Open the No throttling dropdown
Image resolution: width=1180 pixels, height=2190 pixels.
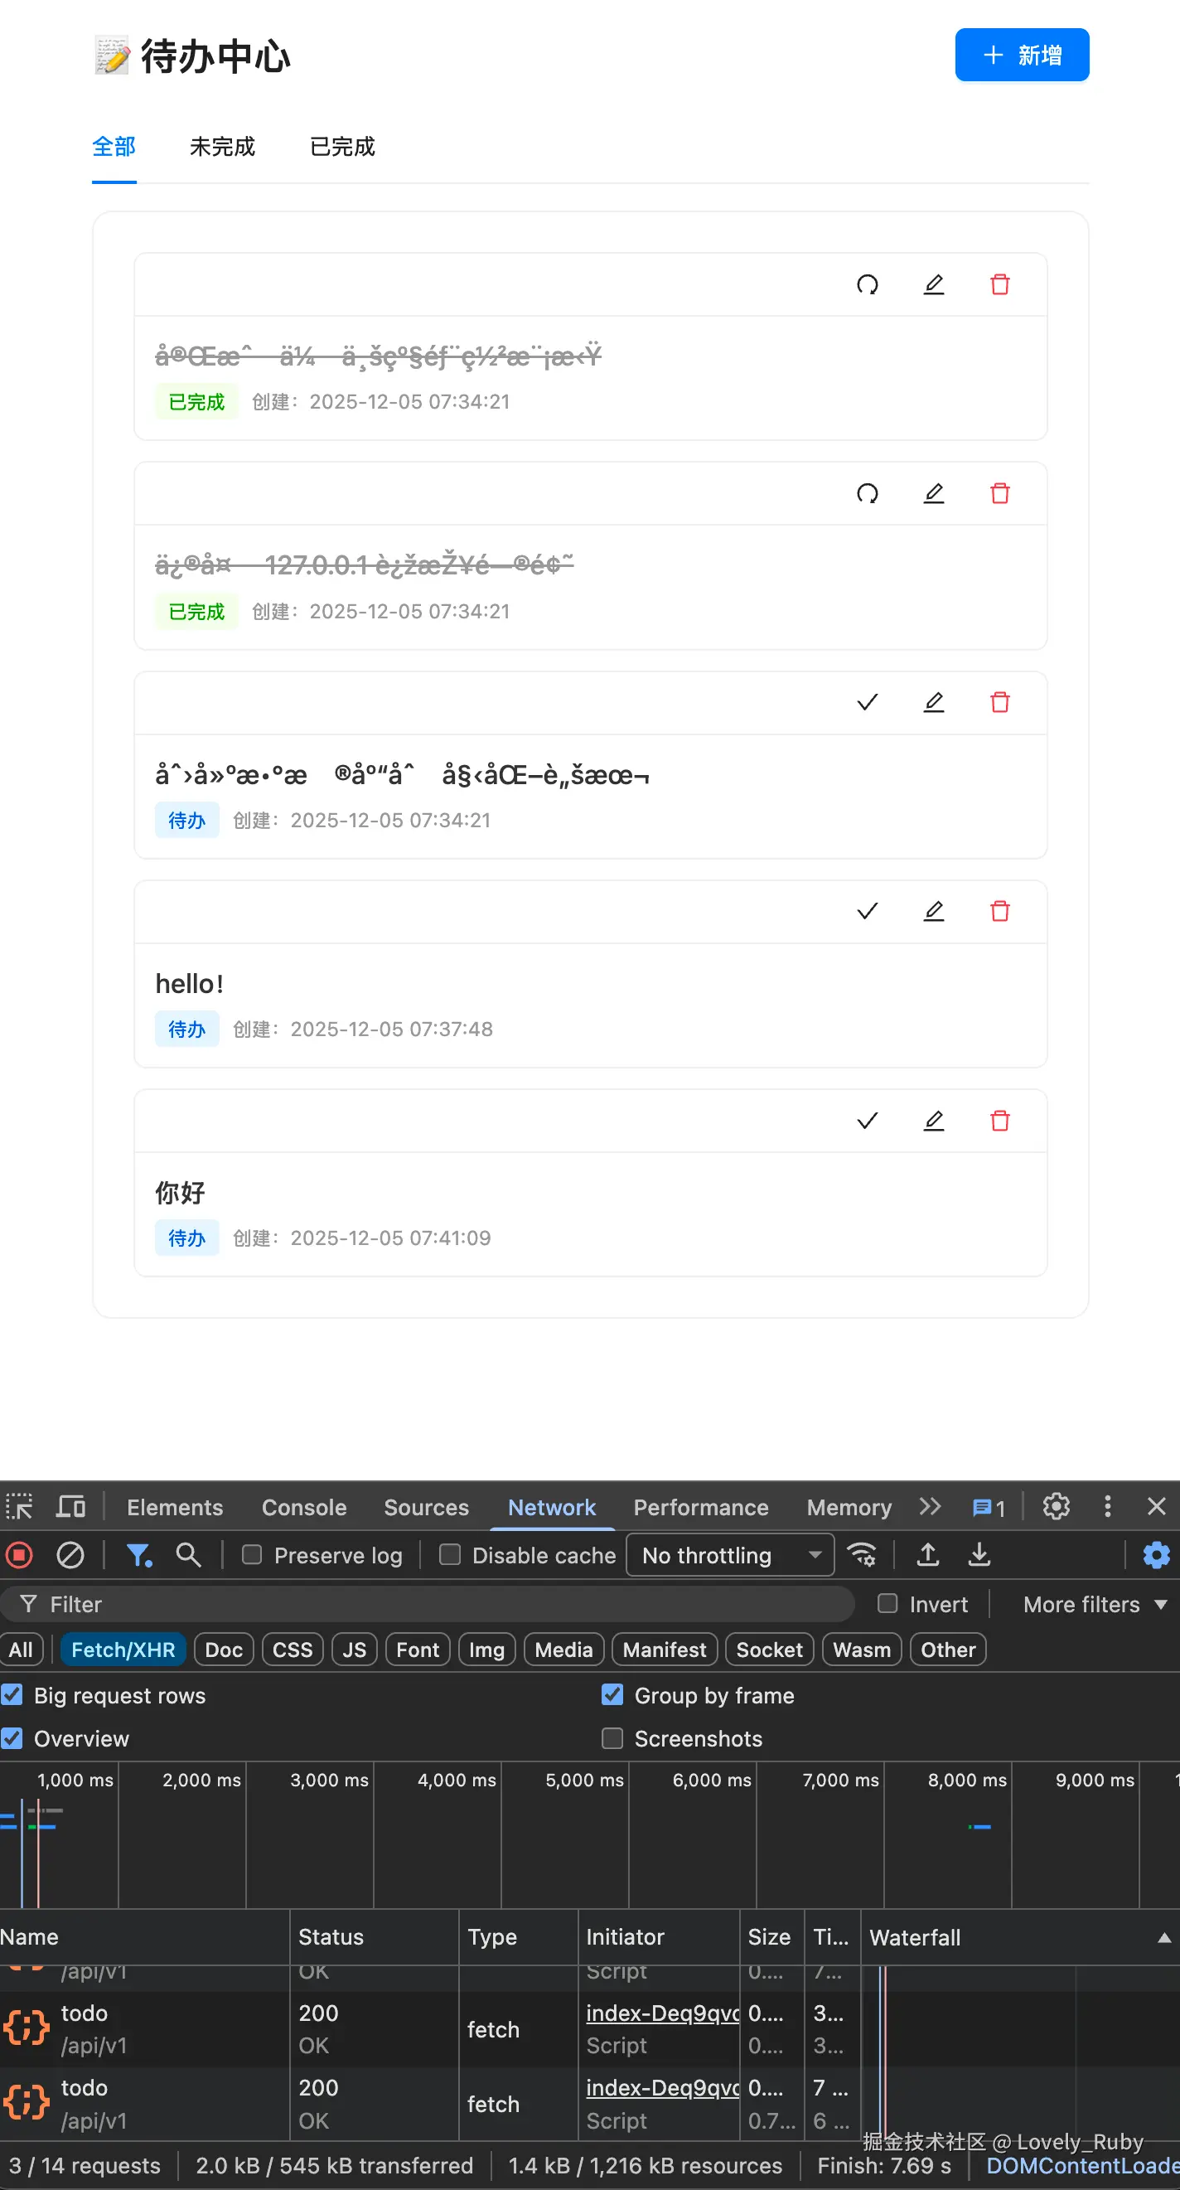click(730, 1555)
